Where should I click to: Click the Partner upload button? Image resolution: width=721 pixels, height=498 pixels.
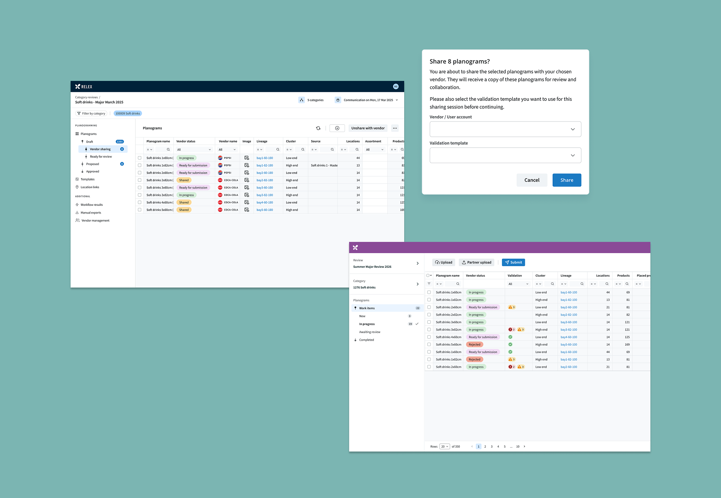pos(477,263)
